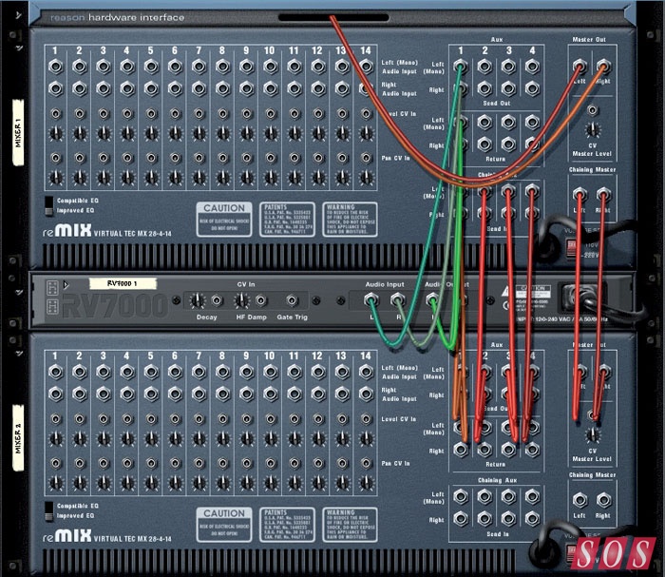
Task: Click Mixer 1 Master Out Right jack
Action: tap(603, 67)
